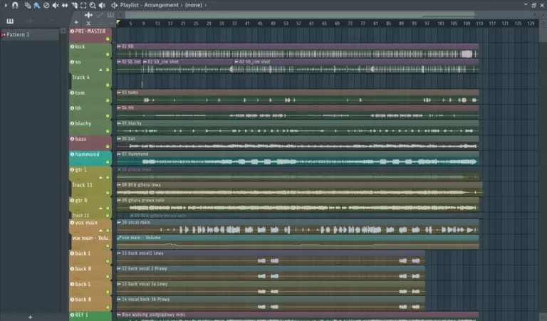This screenshot has width=547, height=321.
Task: Select the Playback speaker tool
Action: (x=102, y=5)
